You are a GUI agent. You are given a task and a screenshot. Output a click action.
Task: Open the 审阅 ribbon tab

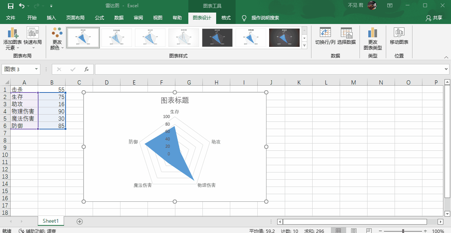click(138, 18)
